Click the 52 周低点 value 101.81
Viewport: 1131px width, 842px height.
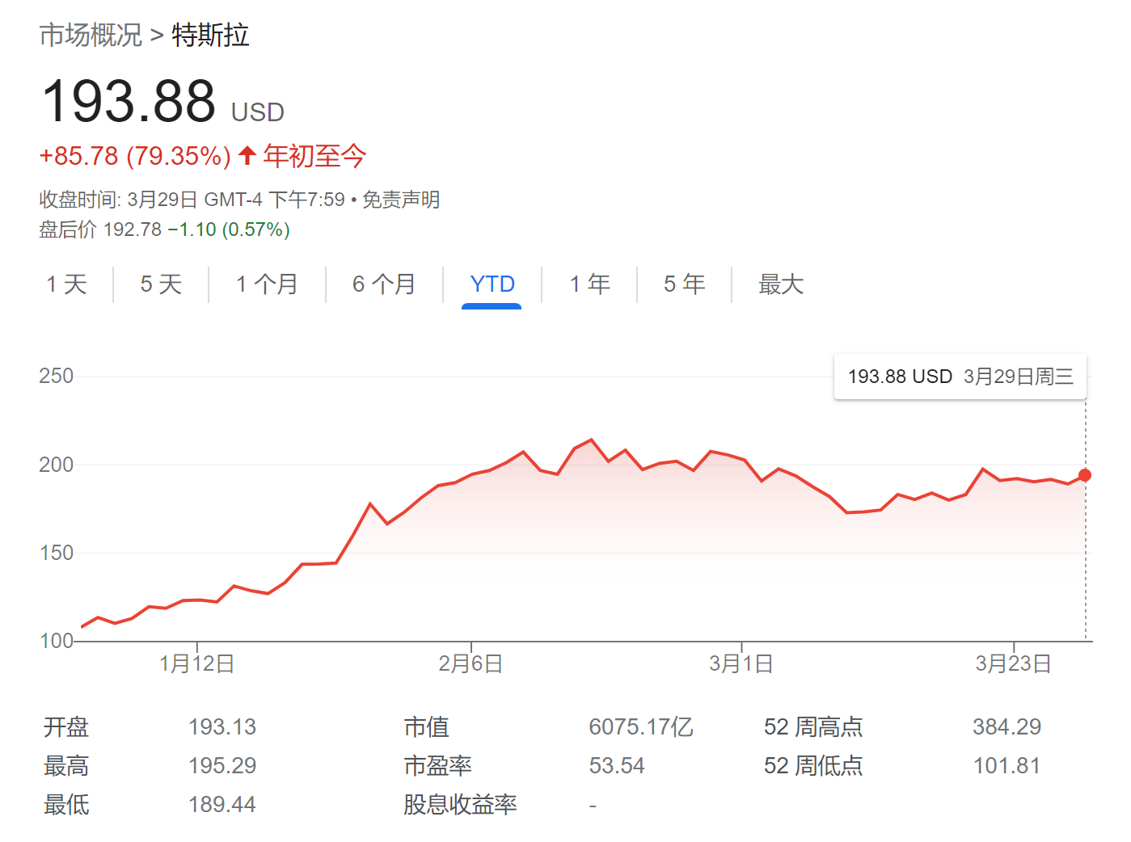click(1007, 766)
